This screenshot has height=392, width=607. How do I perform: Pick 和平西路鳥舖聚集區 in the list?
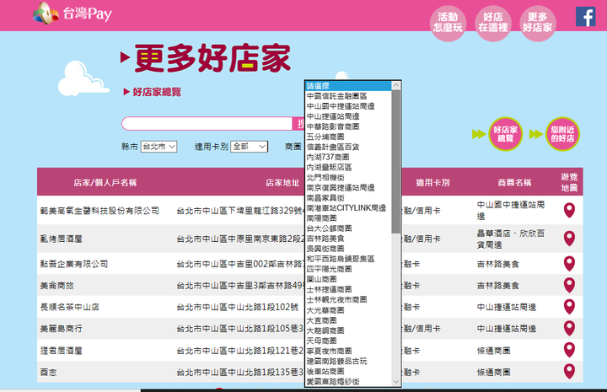point(348,259)
